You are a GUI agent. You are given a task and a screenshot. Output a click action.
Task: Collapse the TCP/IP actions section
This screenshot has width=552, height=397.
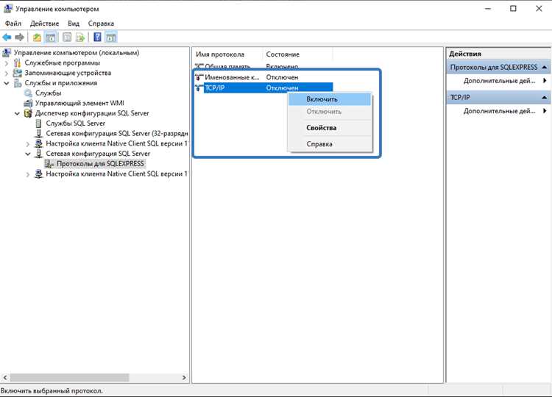544,97
